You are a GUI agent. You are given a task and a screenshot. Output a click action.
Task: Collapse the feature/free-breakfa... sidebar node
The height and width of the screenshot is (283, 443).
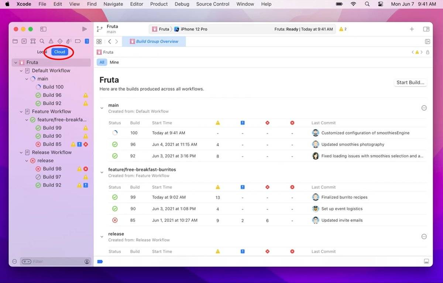(x=27, y=120)
